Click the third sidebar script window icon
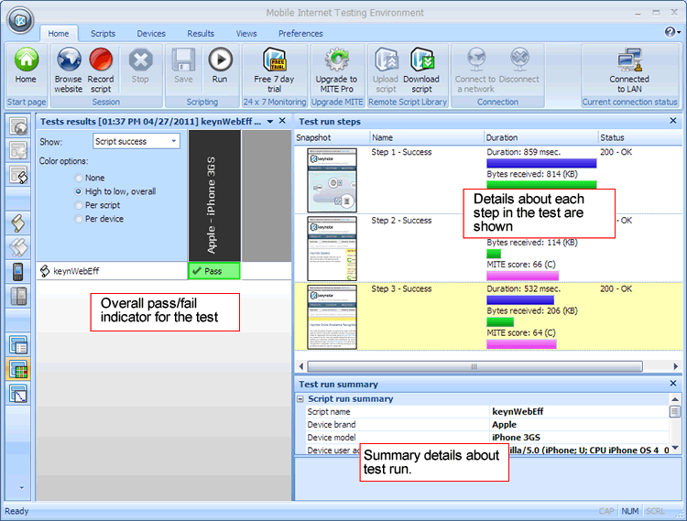This screenshot has height=521, width=687. click(18, 175)
